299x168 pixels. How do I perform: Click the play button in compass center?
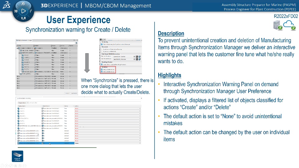(23, 11)
